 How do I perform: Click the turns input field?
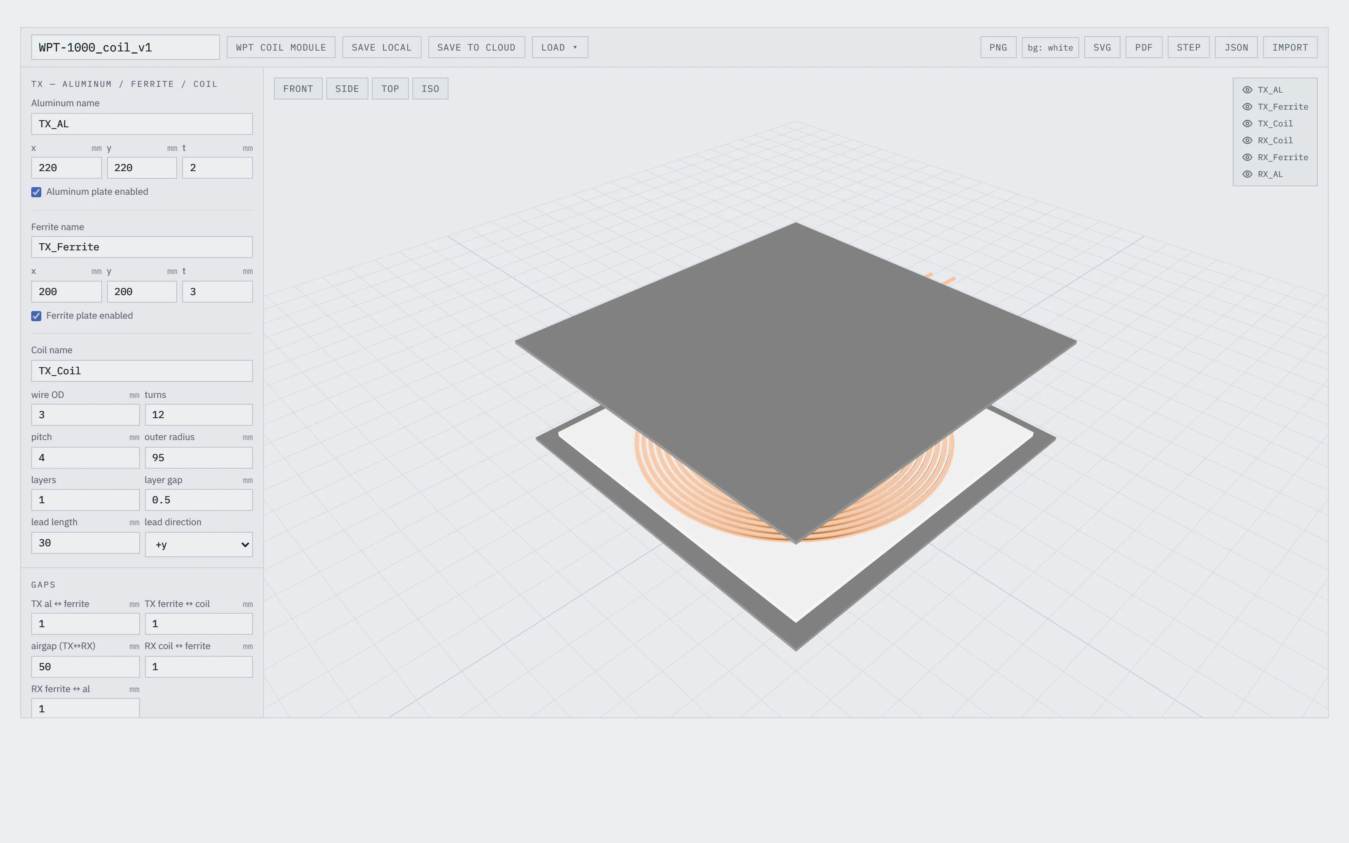[199, 415]
